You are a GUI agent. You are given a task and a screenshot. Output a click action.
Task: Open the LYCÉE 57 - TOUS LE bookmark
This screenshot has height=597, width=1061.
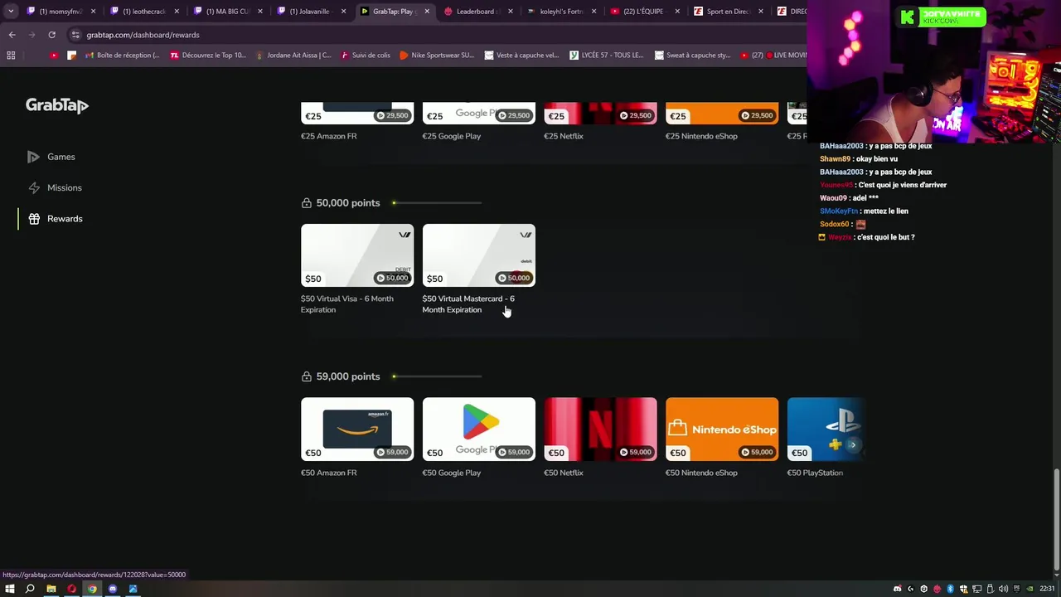(607, 56)
